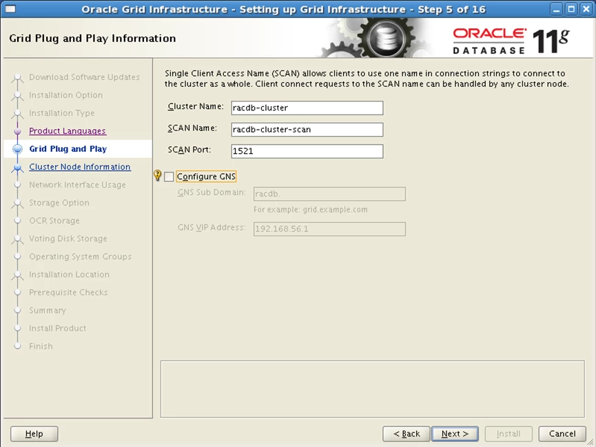The height and width of the screenshot is (447, 596).
Task: Click Installation Type step
Action: (x=61, y=113)
